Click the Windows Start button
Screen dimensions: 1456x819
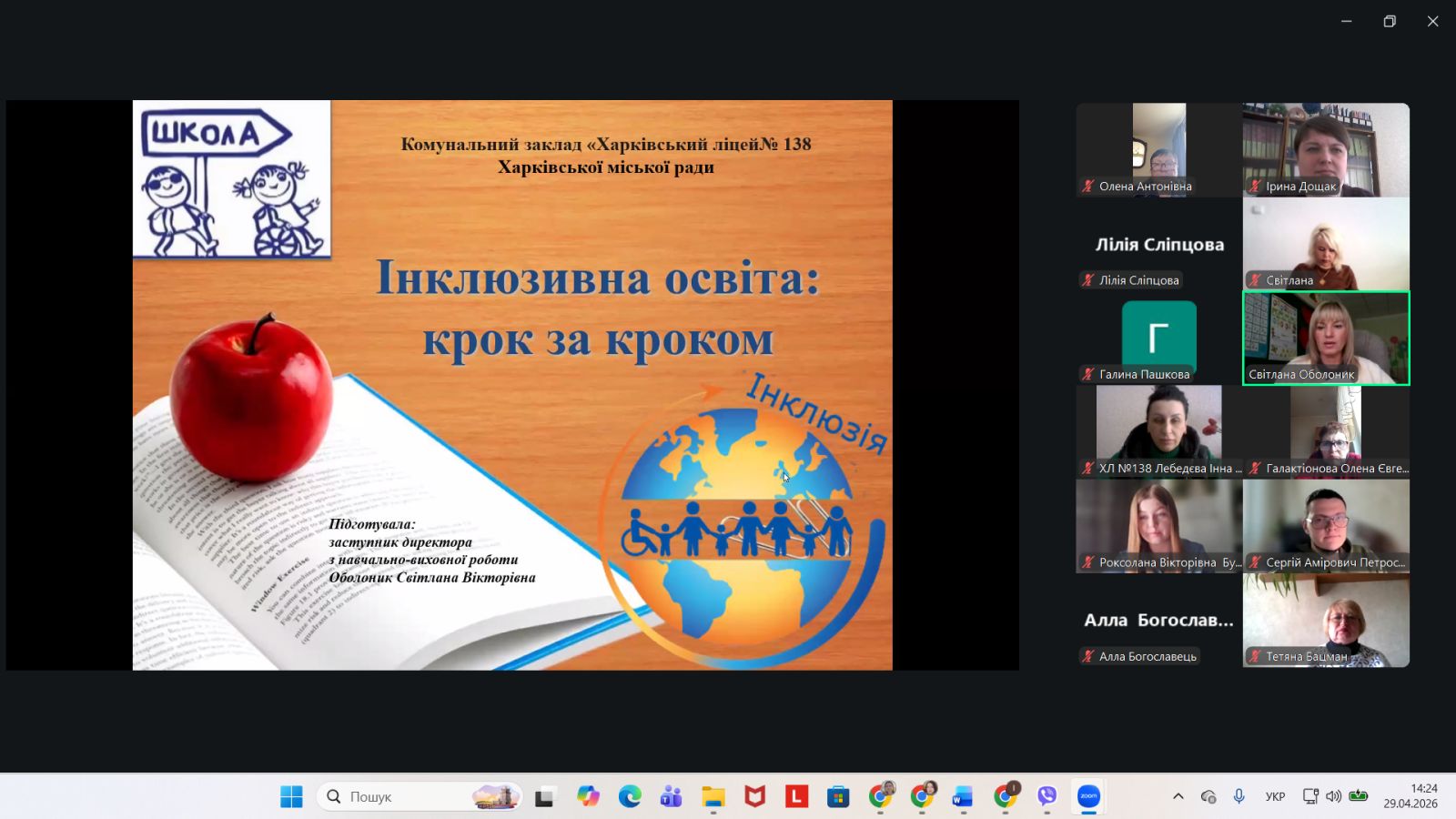pos(291,797)
